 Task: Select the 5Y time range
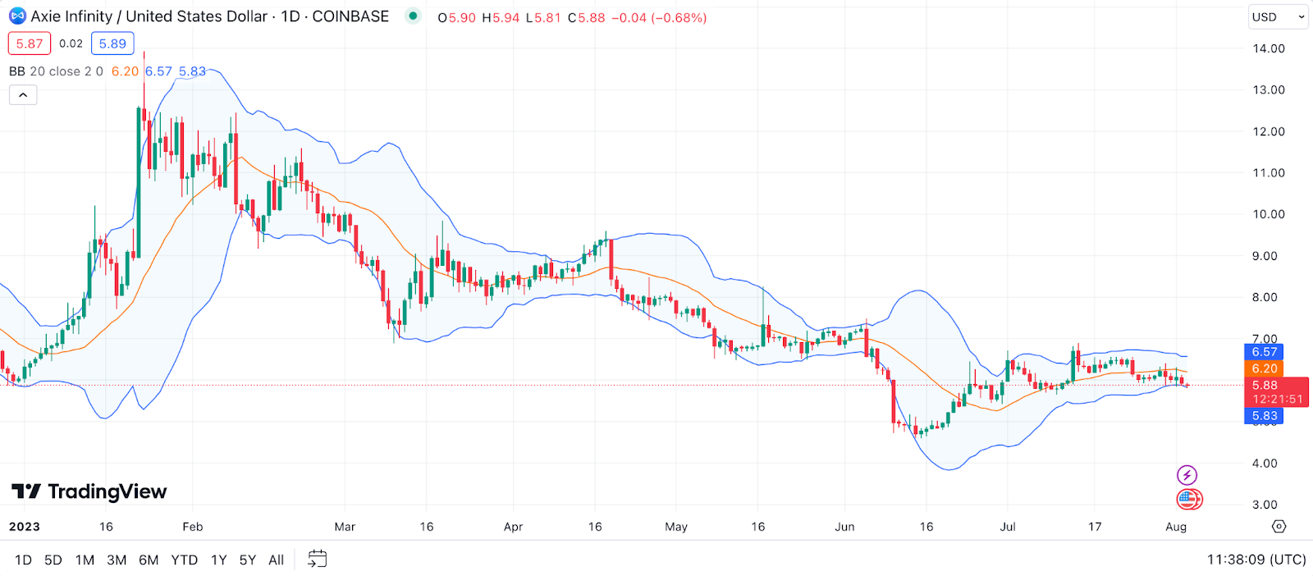tap(248, 560)
